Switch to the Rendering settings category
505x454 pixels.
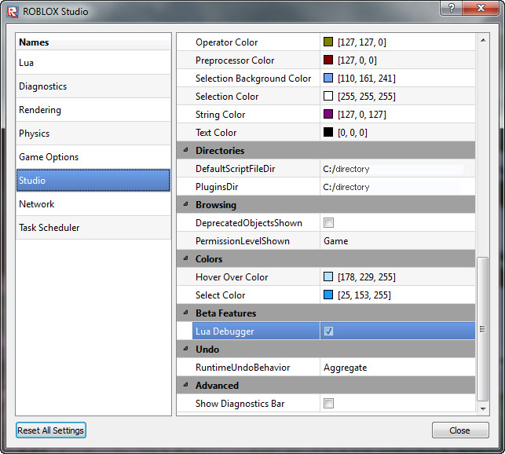(93, 110)
